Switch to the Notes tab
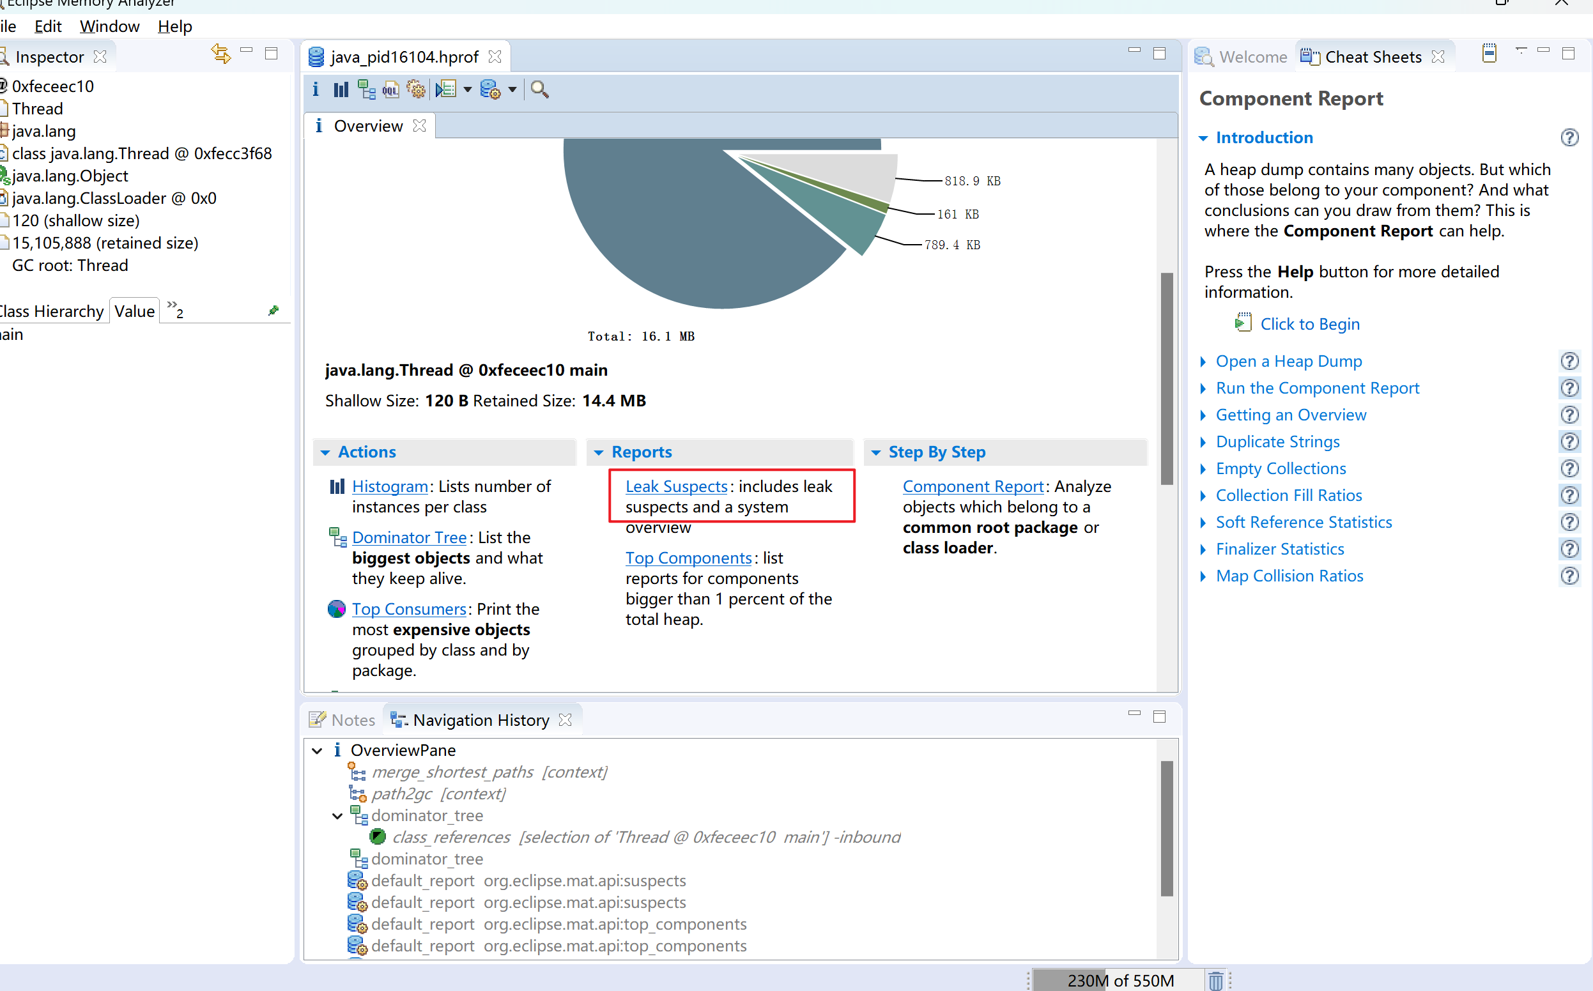 tap(342, 720)
